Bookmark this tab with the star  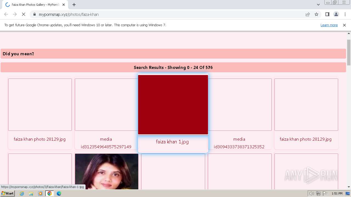(x=316, y=14)
